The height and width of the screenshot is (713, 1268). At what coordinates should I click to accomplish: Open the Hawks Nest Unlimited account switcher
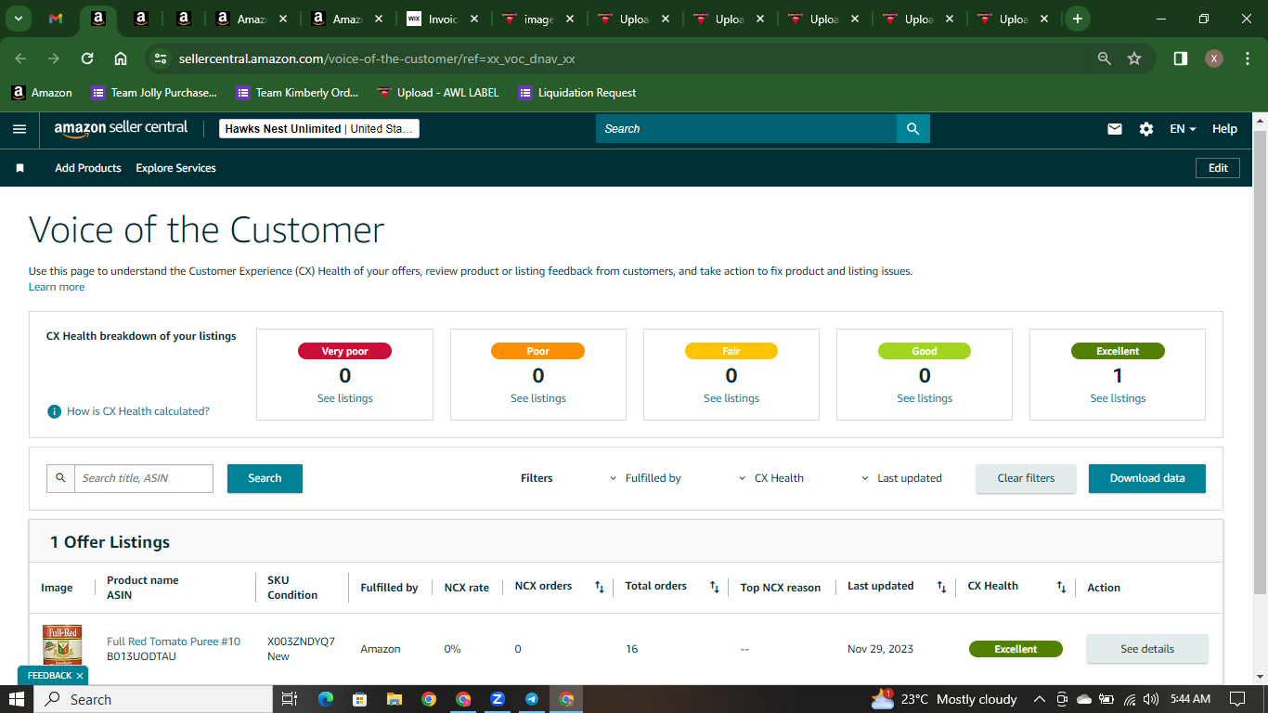[319, 129]
